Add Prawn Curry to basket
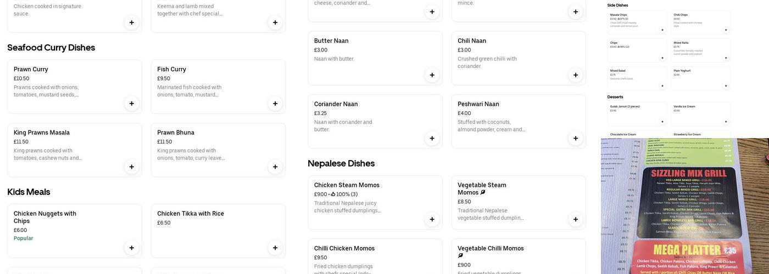Screen dimensions: 769x274 pyautogui.click(x=131, y=104)
